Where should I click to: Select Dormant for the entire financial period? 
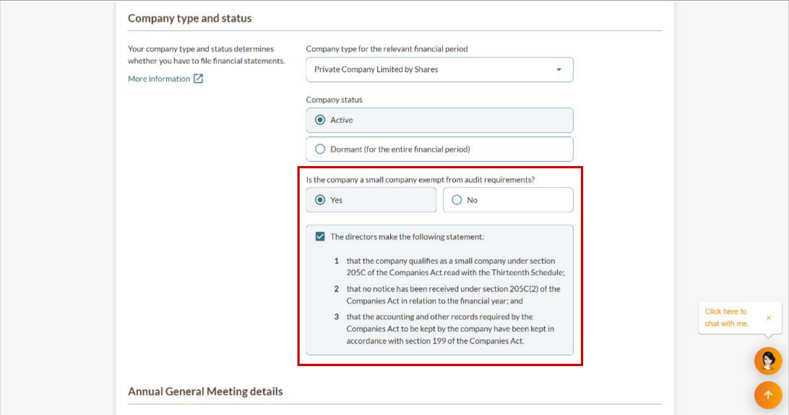439,149
